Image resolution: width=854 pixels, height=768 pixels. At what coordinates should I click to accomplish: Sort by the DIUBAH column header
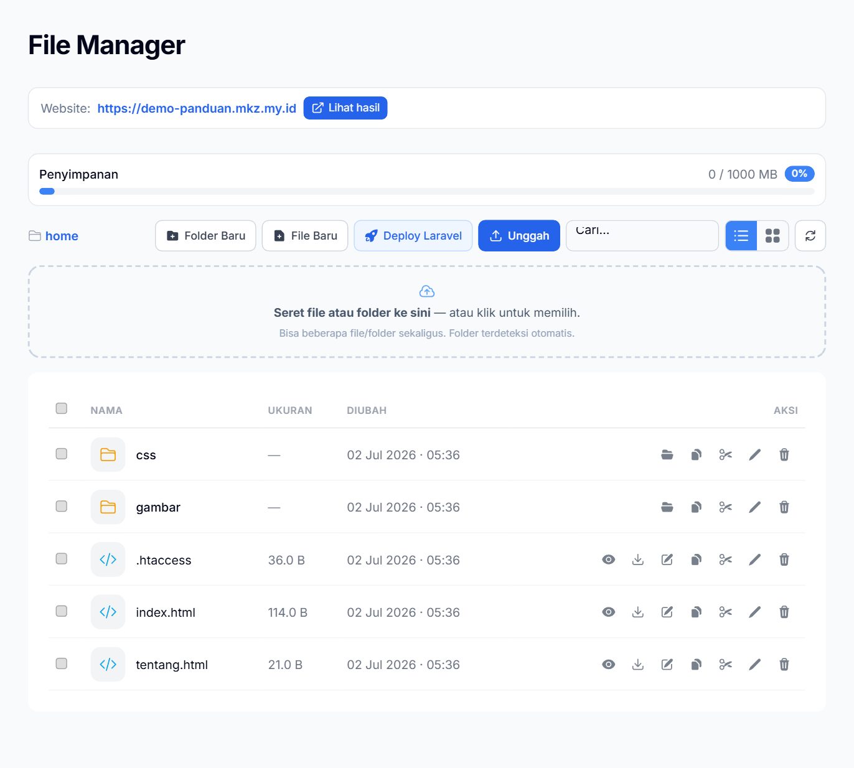367,410
